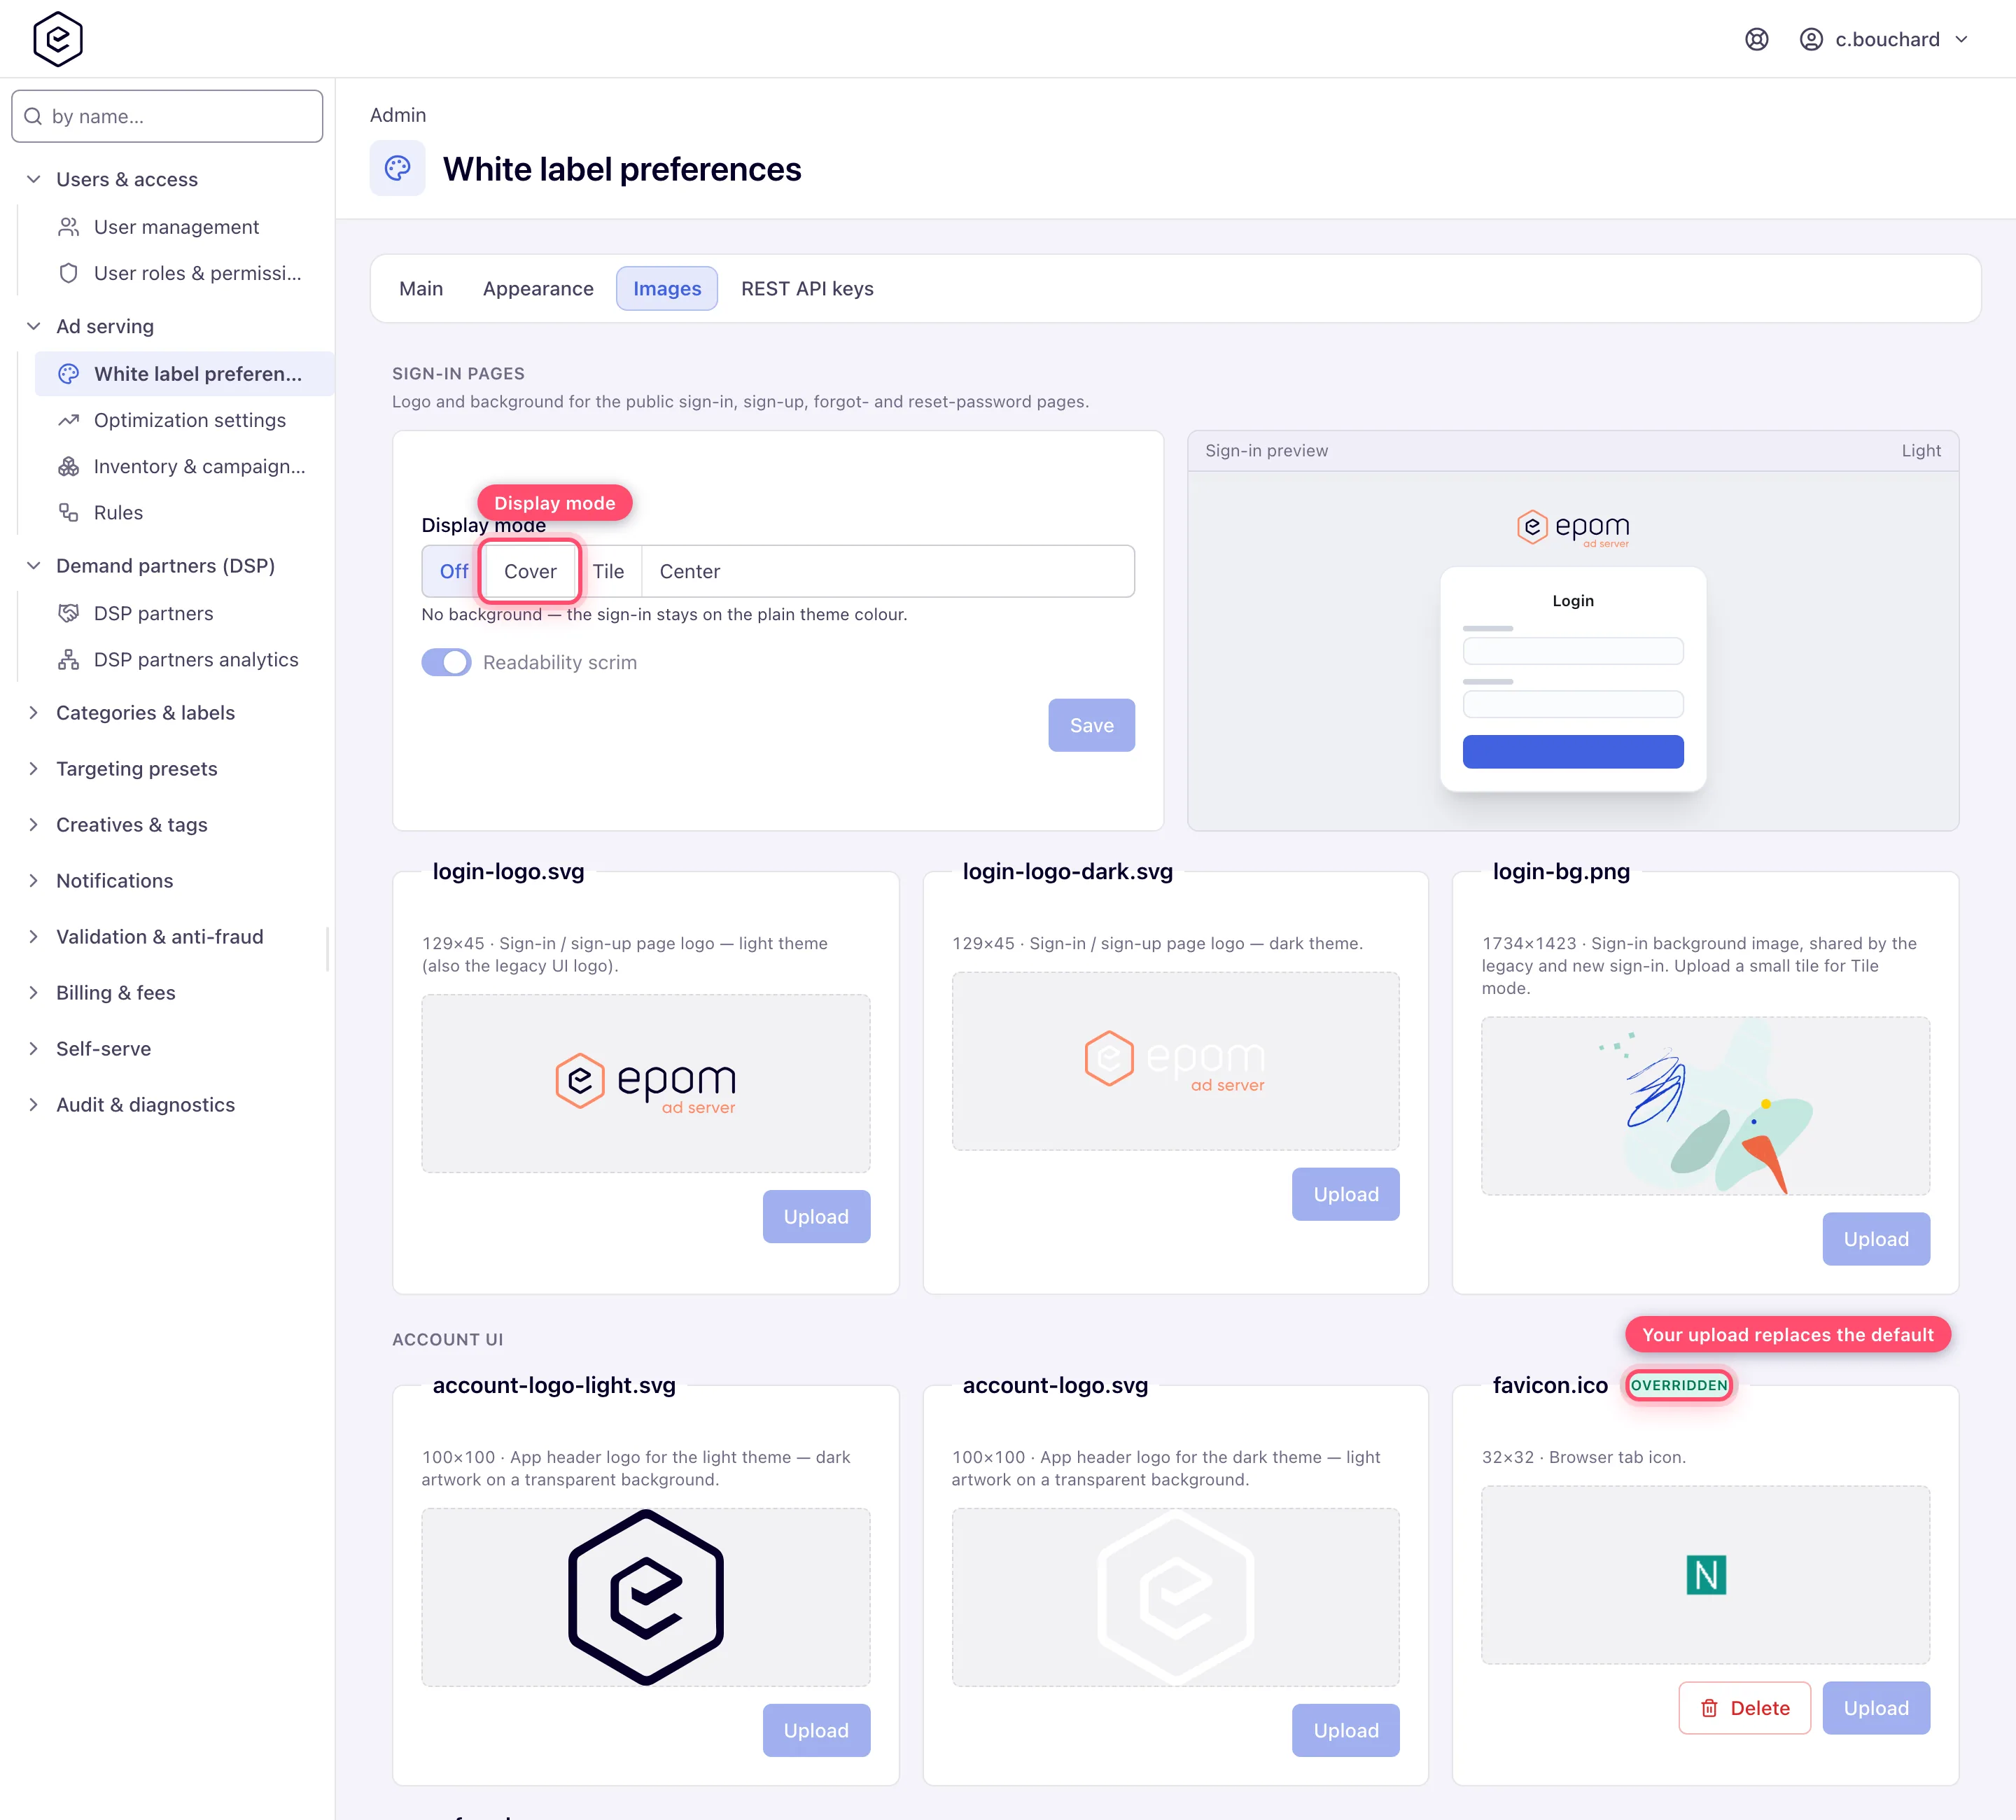
Task: Switch to the Appearance tab
Action: pyautogui.click(x=538, y=288)
